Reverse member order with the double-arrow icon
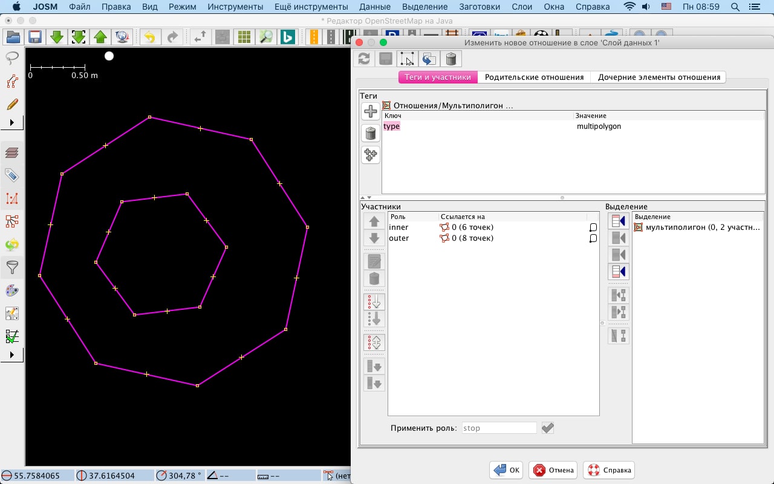This screenshot has height=484, width=774. (374, 342)
